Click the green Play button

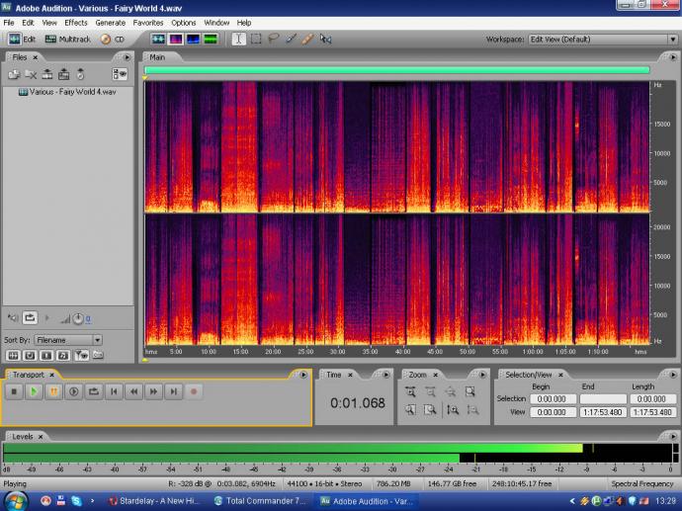(34, 391)
